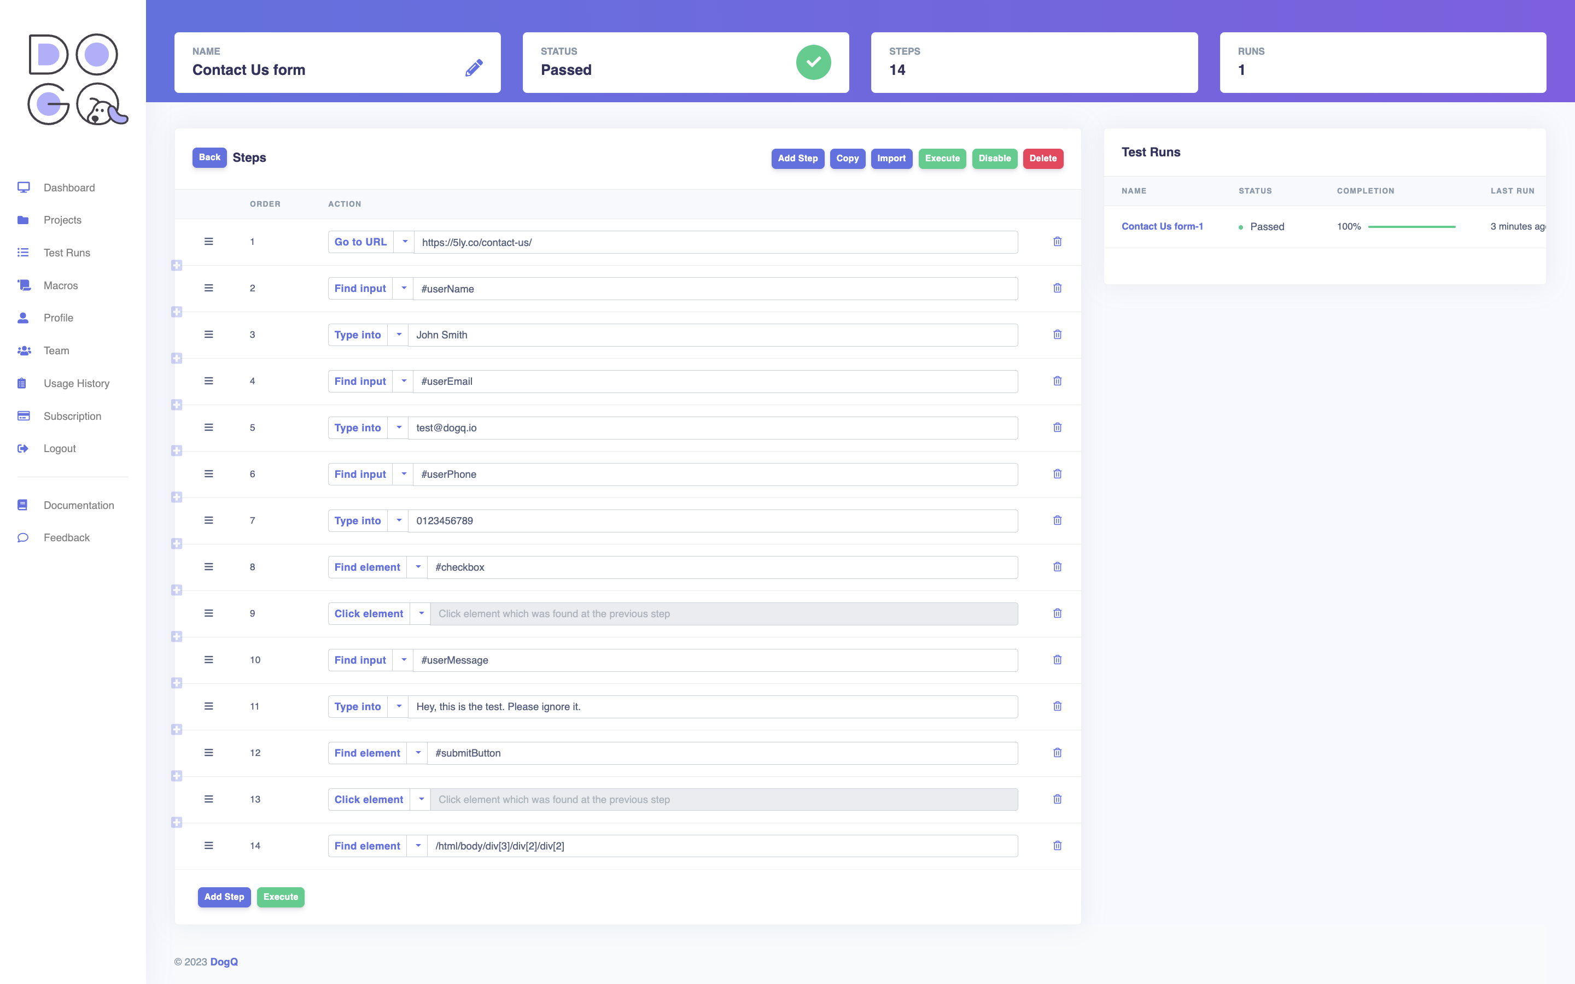
Task: Open the action type dropdown on step 3
Action: click(x=398, y=335)
